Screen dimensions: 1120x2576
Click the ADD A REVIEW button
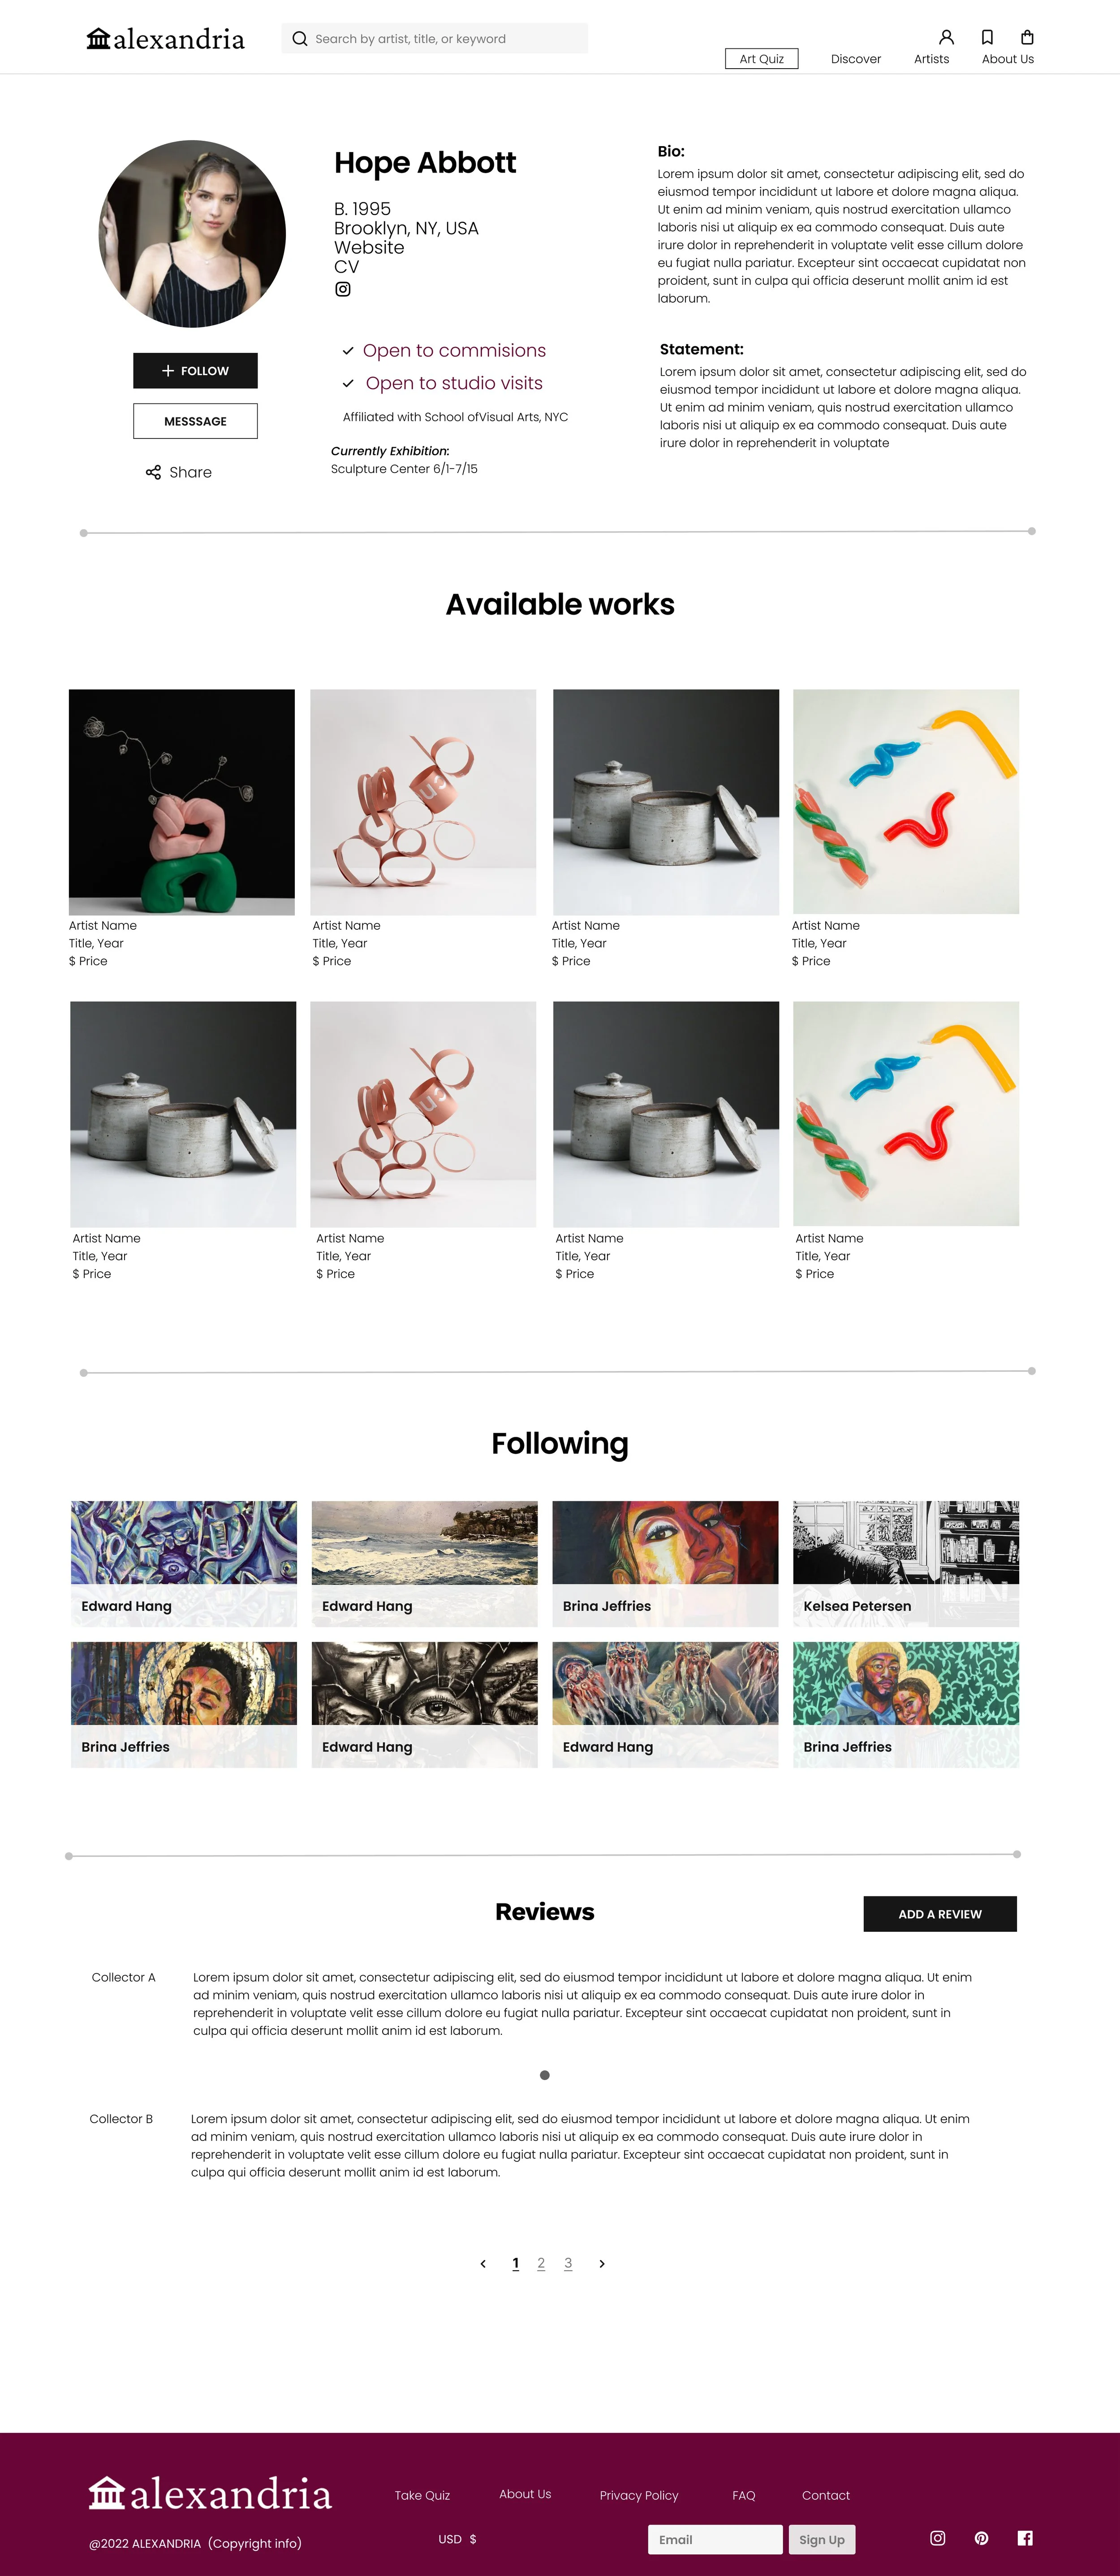point(940,1914)
